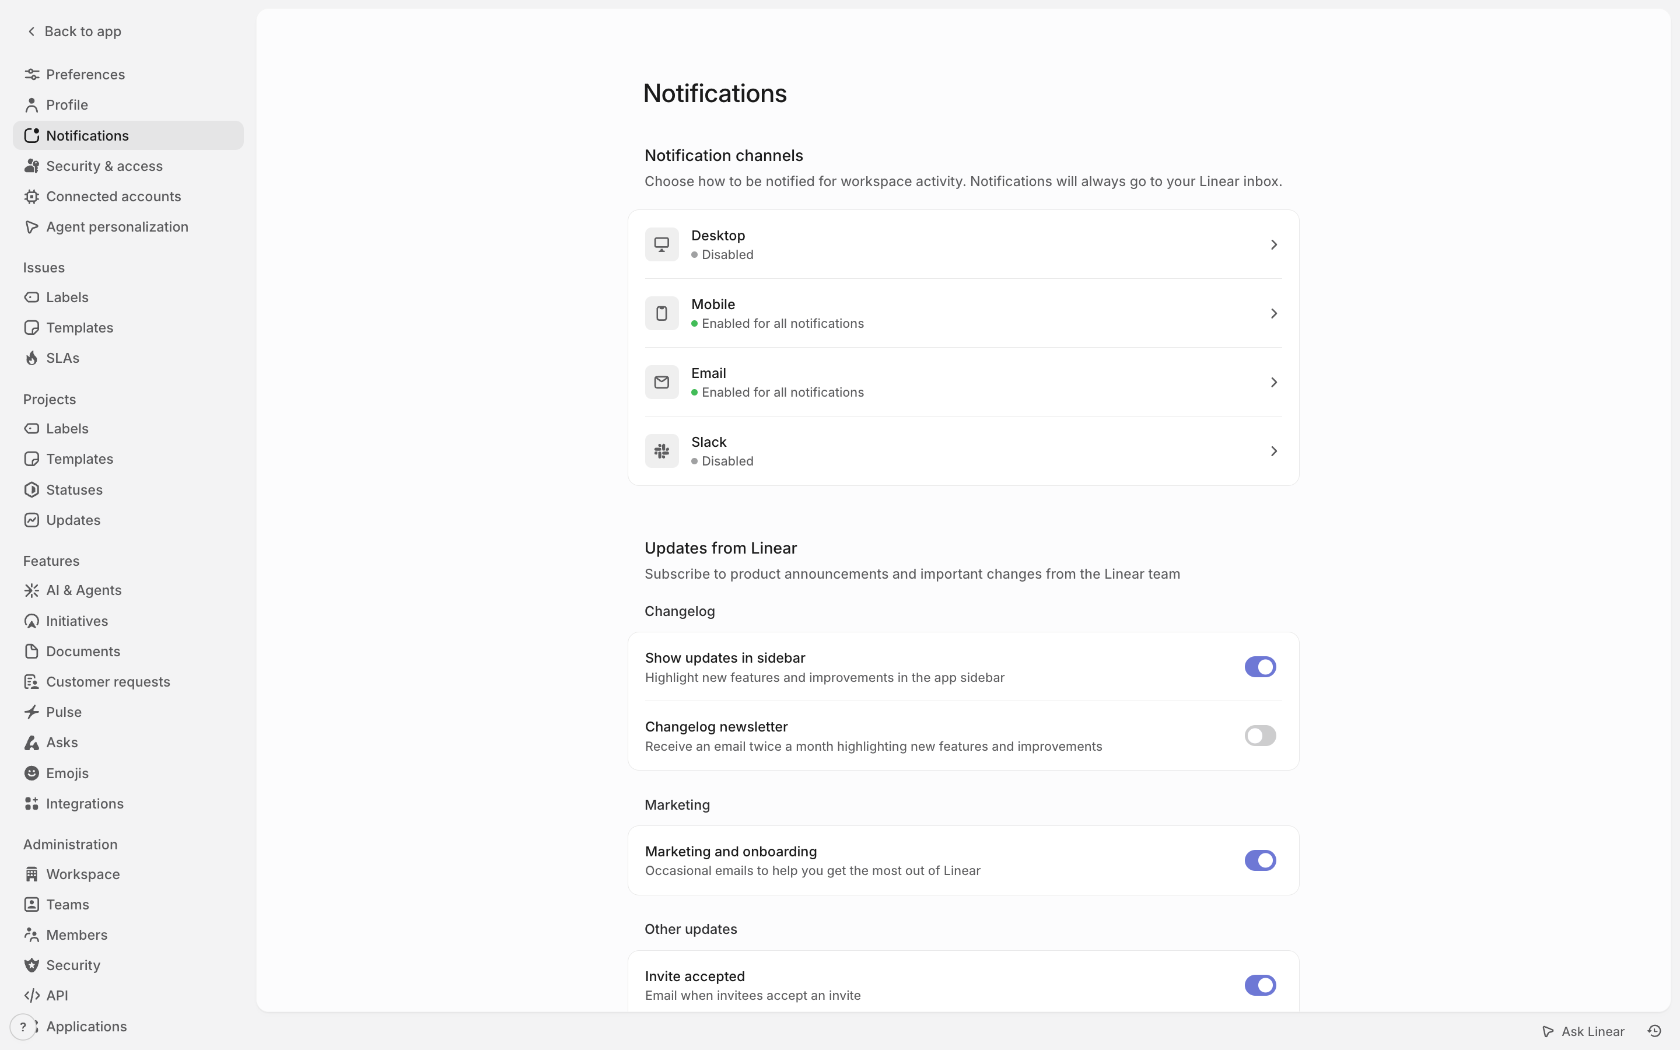The height and width of the screenshot is (1050, 1680).
Task: Open the help question mark button
Action: 23,1027
